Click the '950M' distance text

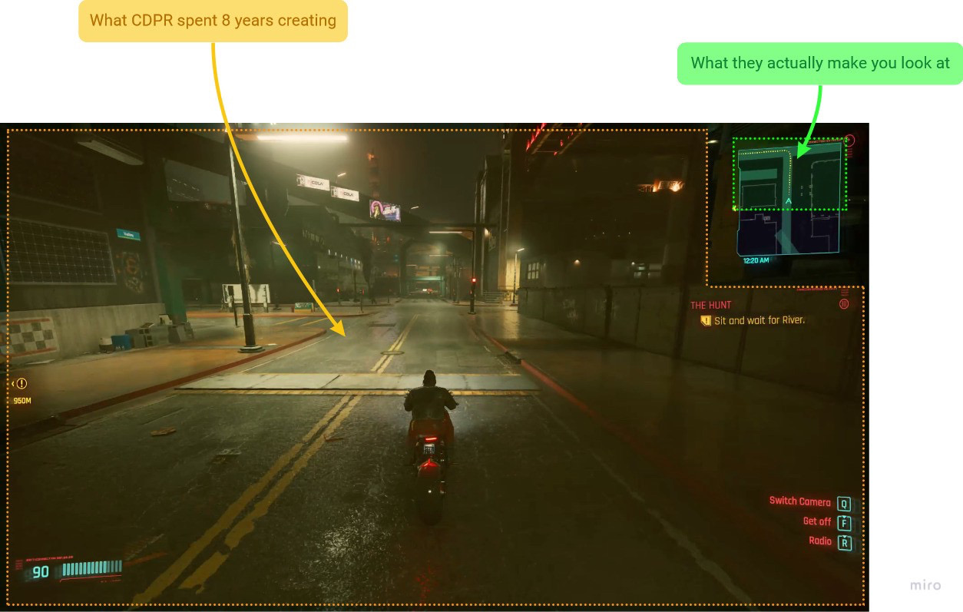tap(22, 401)
